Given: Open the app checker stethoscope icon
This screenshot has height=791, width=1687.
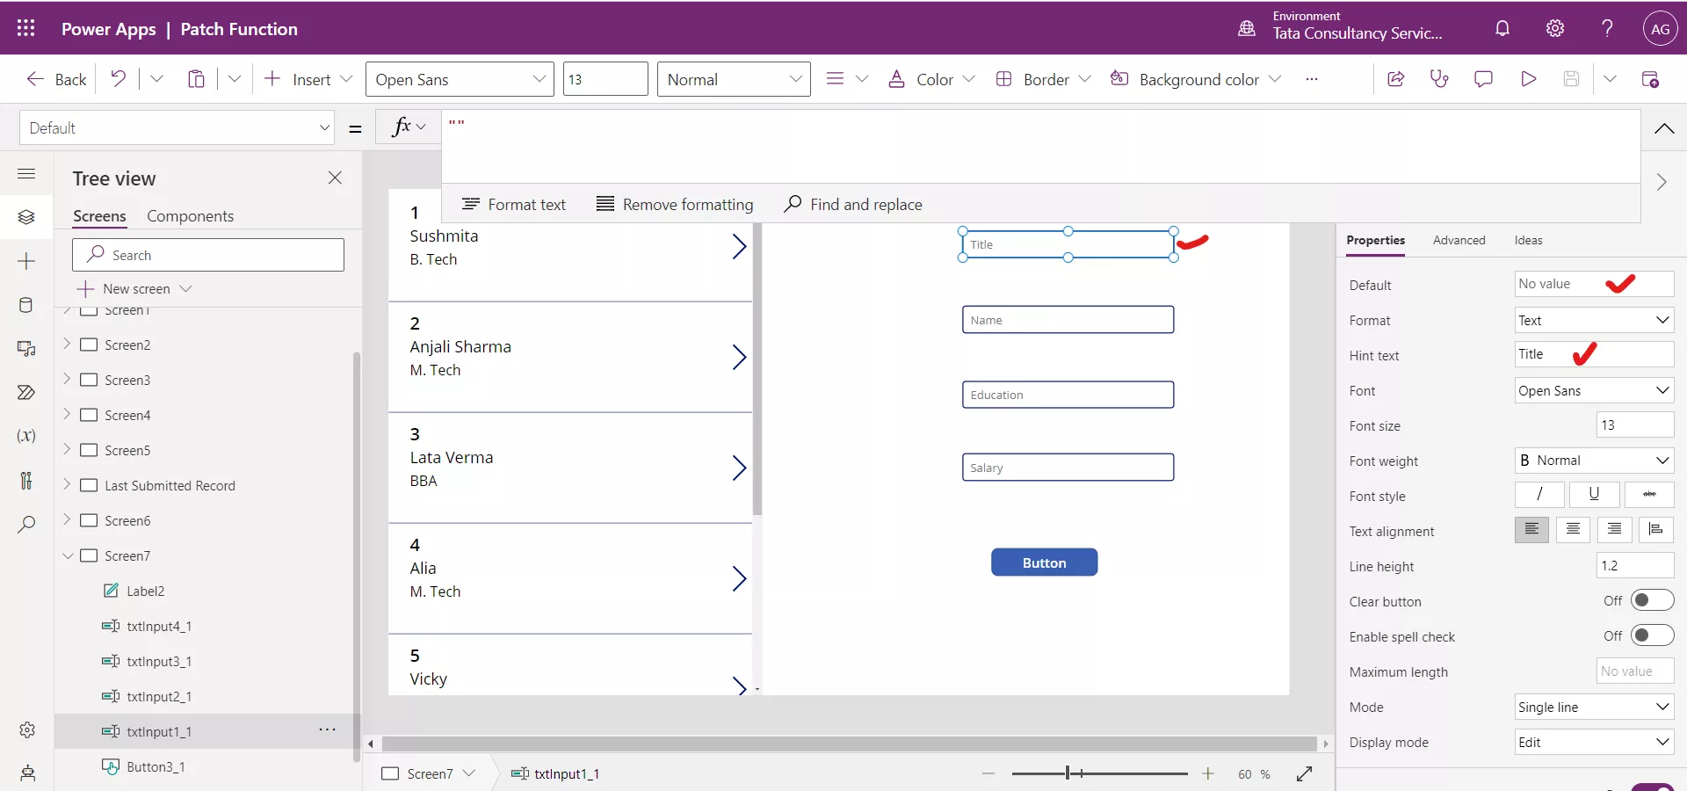Looking at the screenshot, I should point(1439,79).
